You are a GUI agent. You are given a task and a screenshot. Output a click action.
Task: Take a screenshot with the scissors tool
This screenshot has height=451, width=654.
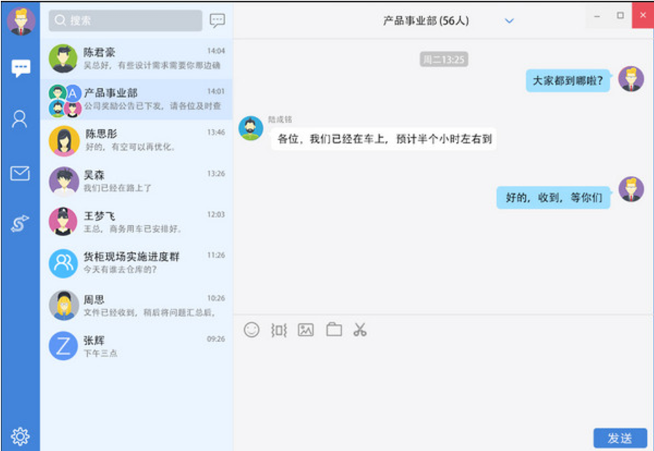tap(361, 330)
